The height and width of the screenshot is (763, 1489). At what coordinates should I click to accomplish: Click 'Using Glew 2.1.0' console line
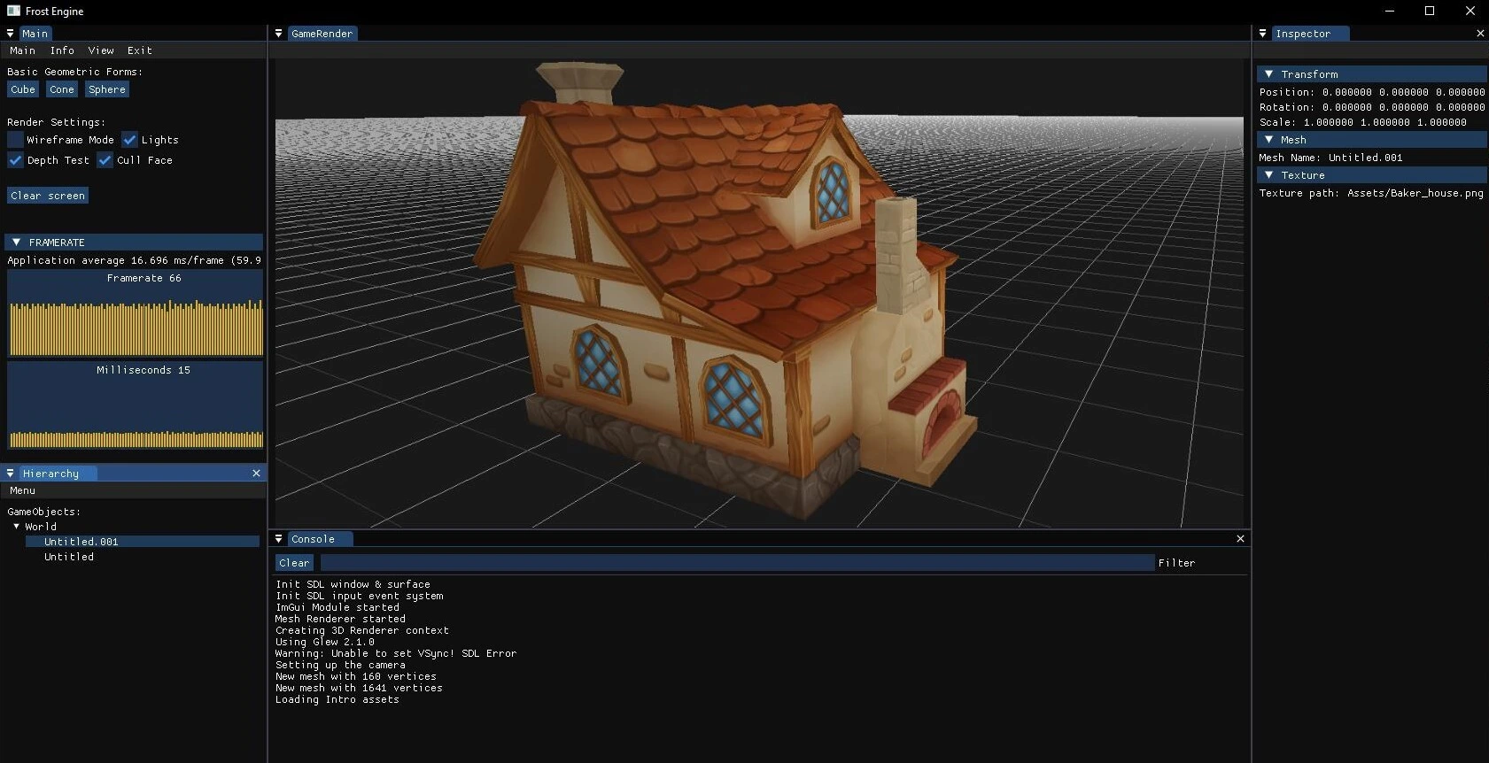325,642
